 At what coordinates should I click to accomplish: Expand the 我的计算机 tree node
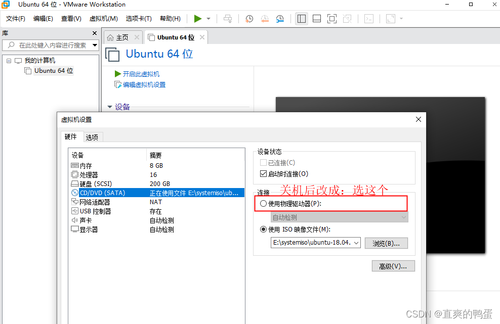click(8, 60)
